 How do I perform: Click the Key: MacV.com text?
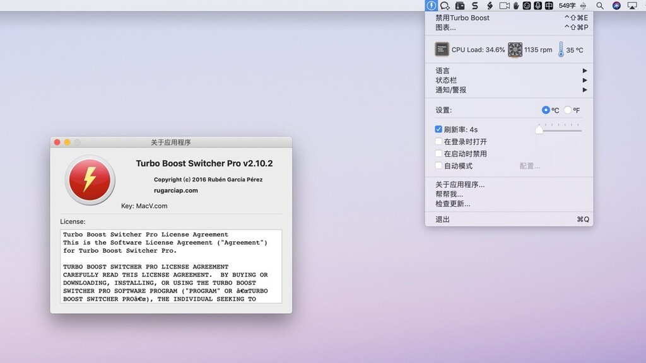(144, 206)
